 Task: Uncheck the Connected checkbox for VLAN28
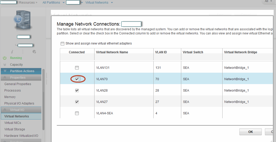pos(77,91)
